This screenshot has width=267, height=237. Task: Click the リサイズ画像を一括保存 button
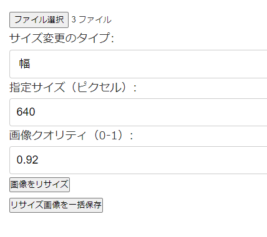click(56, 205)
